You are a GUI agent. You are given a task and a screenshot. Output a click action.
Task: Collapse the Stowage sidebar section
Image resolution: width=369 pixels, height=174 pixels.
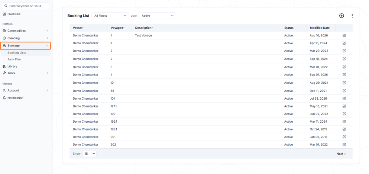pos(25,46)
